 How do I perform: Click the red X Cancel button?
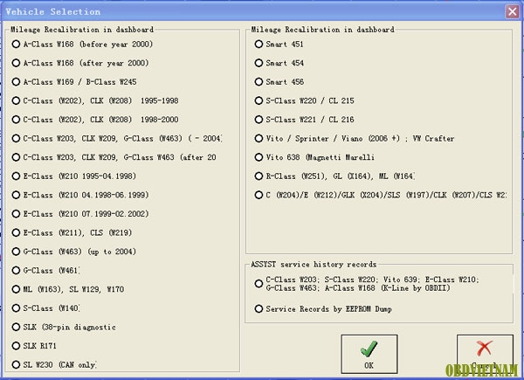[x=485, y=354]
